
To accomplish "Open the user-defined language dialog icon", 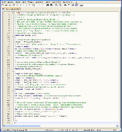I will click(77, 5).
